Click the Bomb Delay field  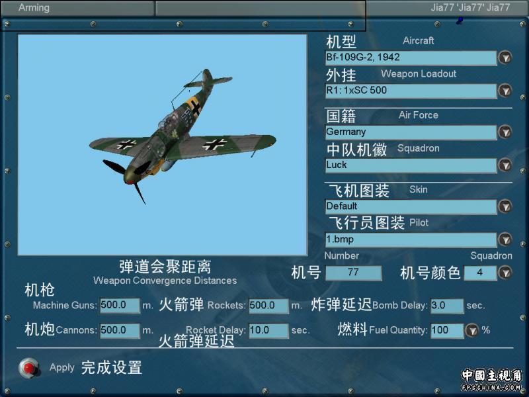[447, 306]
